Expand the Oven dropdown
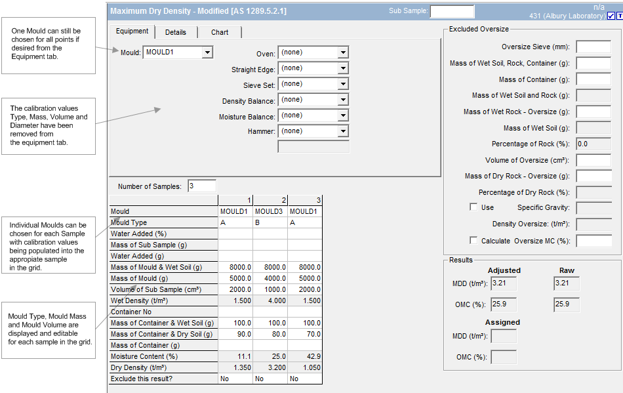Screen dimensions: 623x393 (342, 52)
